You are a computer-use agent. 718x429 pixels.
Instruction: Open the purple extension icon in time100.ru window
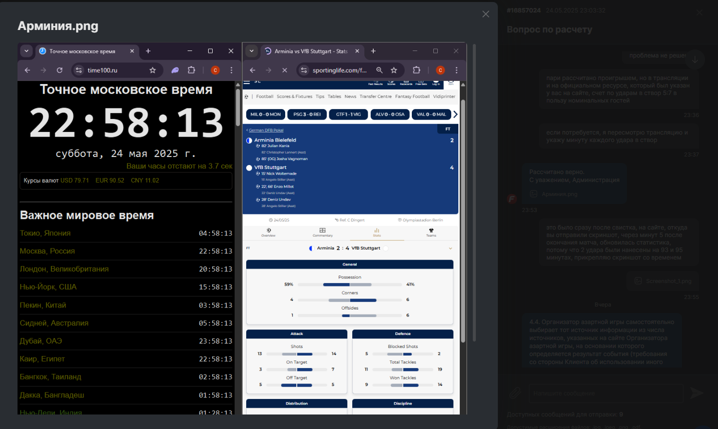[175, 70]
